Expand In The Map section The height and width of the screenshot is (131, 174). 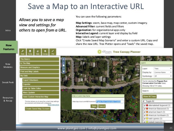39,63
